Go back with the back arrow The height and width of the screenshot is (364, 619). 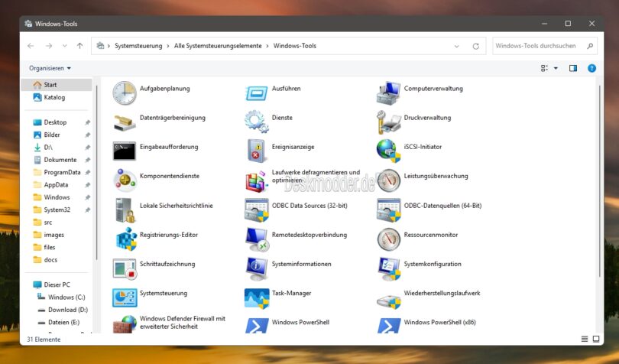pos(31,46)
